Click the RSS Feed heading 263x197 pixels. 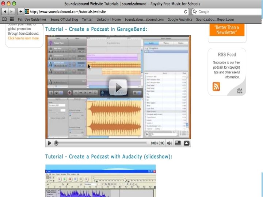coord(227,55)
